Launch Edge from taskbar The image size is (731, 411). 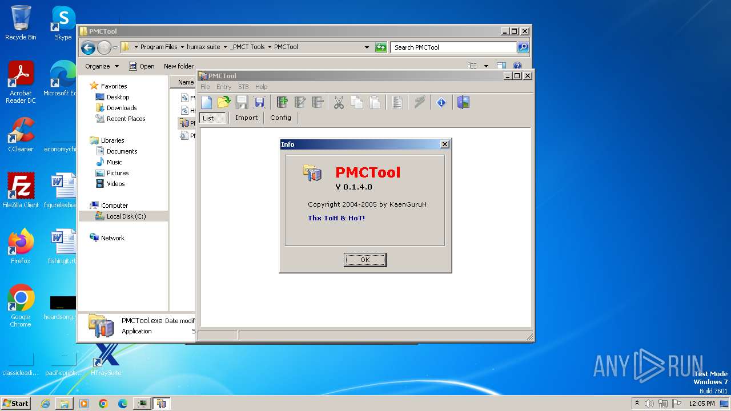123,404
